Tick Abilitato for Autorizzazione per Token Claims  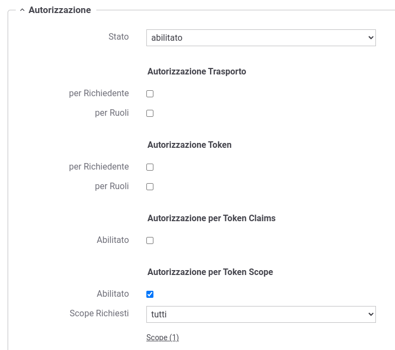[150, 241]
